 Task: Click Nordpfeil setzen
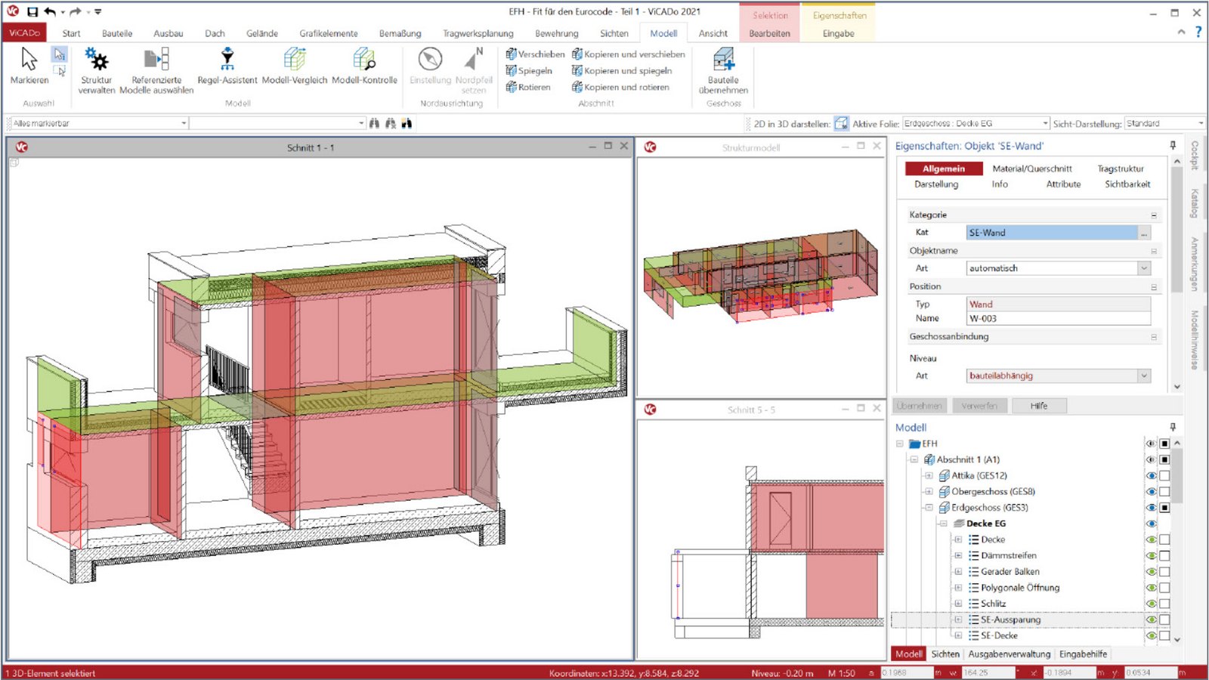coord(474,70)
